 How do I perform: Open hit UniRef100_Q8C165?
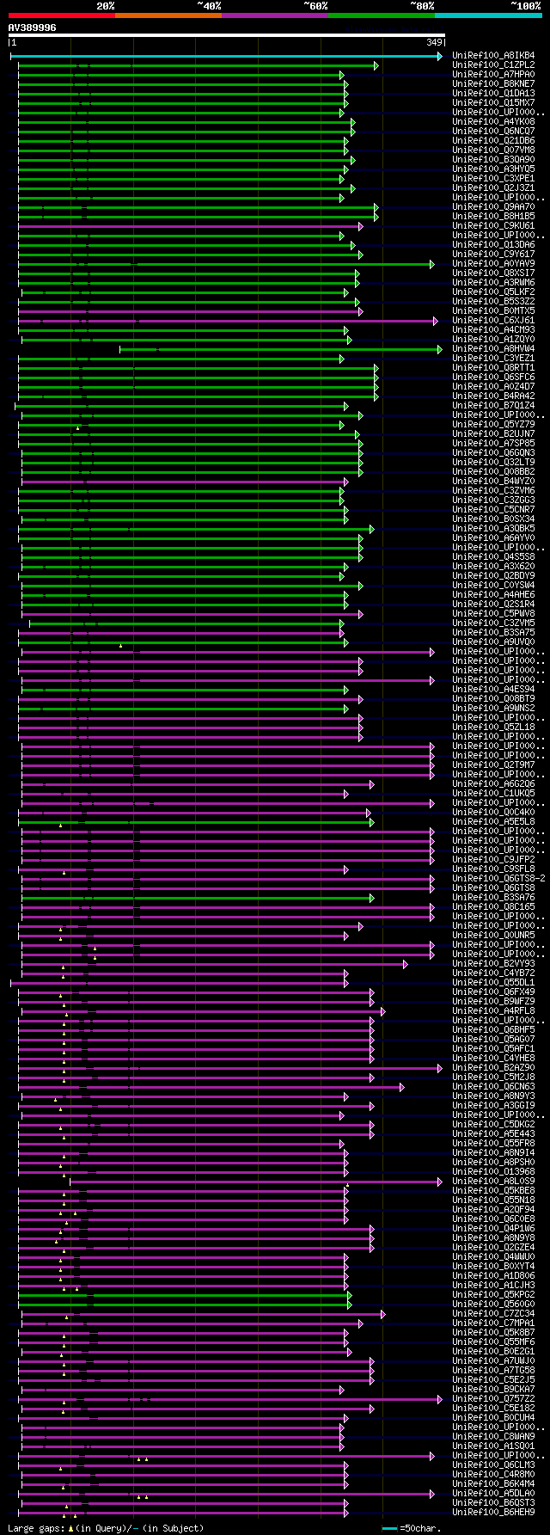click(494, 907)
